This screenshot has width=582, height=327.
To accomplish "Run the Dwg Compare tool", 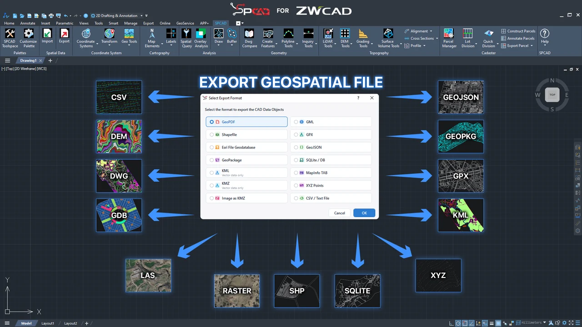I will point(249,38).
